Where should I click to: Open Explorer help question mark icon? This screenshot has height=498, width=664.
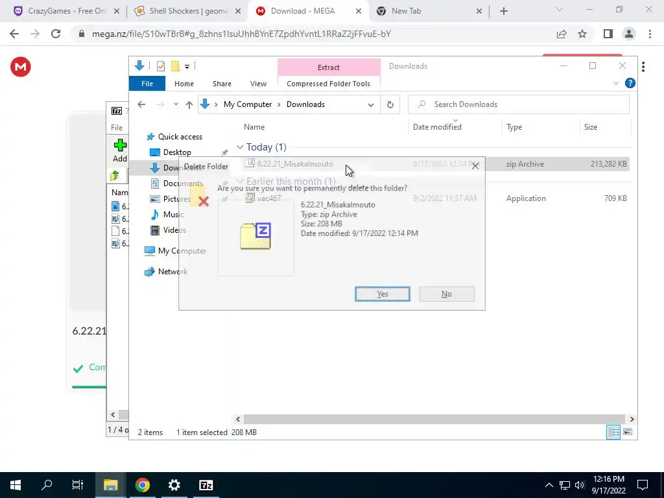point(630,84)
